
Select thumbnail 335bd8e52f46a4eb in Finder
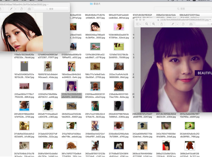pyautogui.click(x=119, y=126)
